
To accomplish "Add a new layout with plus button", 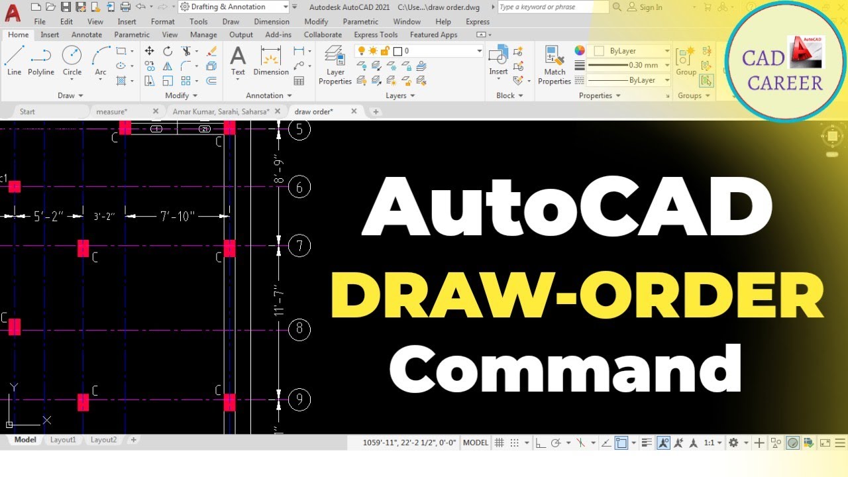I will (x=133, y=440).
